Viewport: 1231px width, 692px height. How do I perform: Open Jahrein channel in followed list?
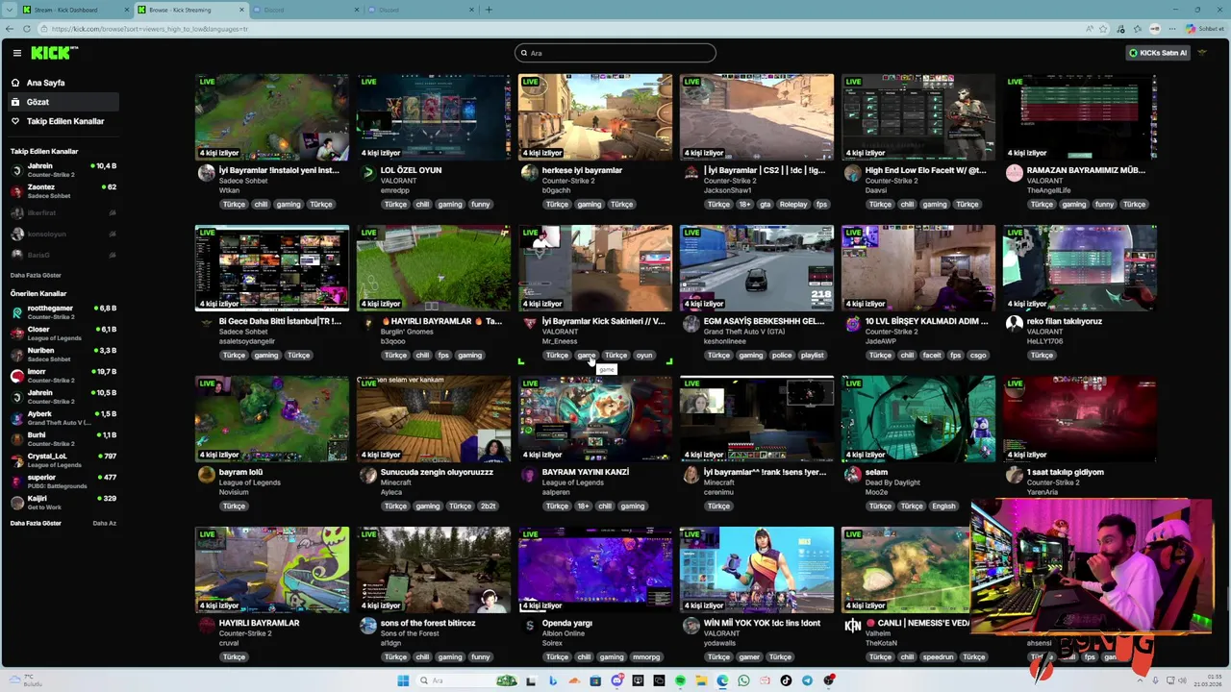point(63,170)
